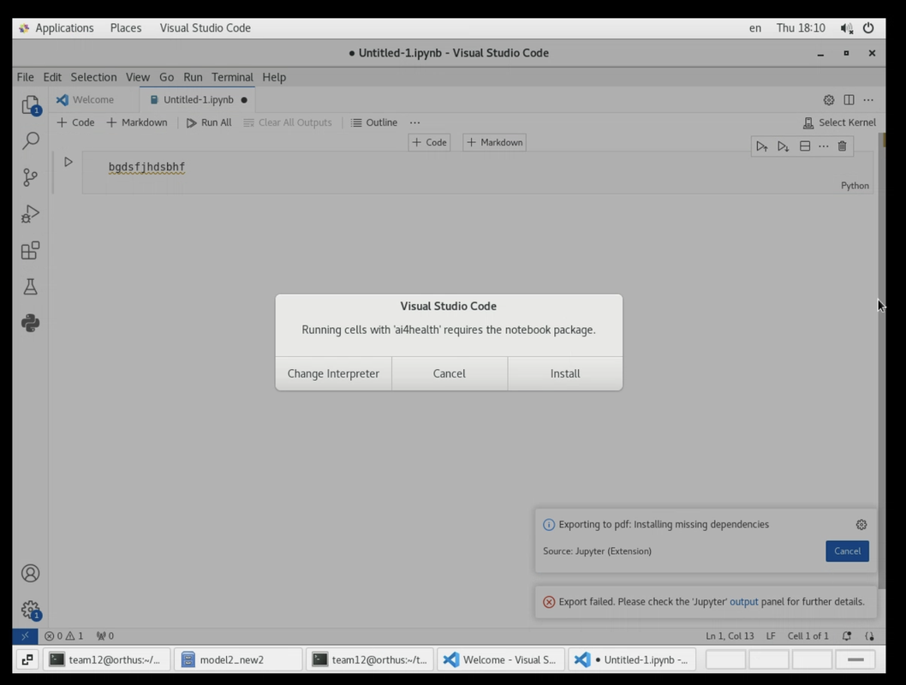This screenshot has height=685, width=906.
Task: Delete cell with trash icon
Action: 842,146
